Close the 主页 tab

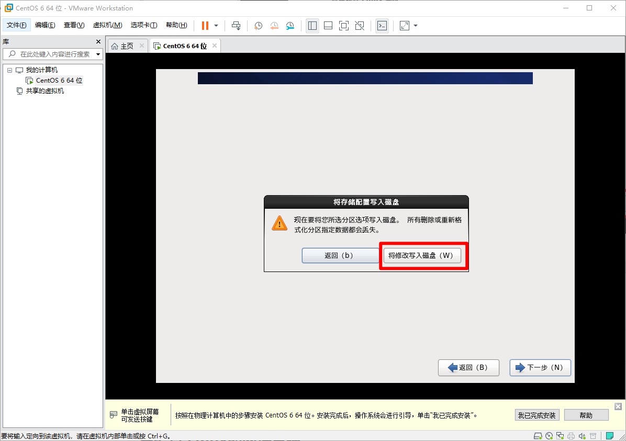pos(142,46)
